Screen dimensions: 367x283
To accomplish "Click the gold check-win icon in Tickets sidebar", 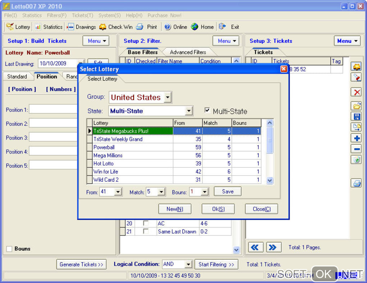I will point(356,67).
